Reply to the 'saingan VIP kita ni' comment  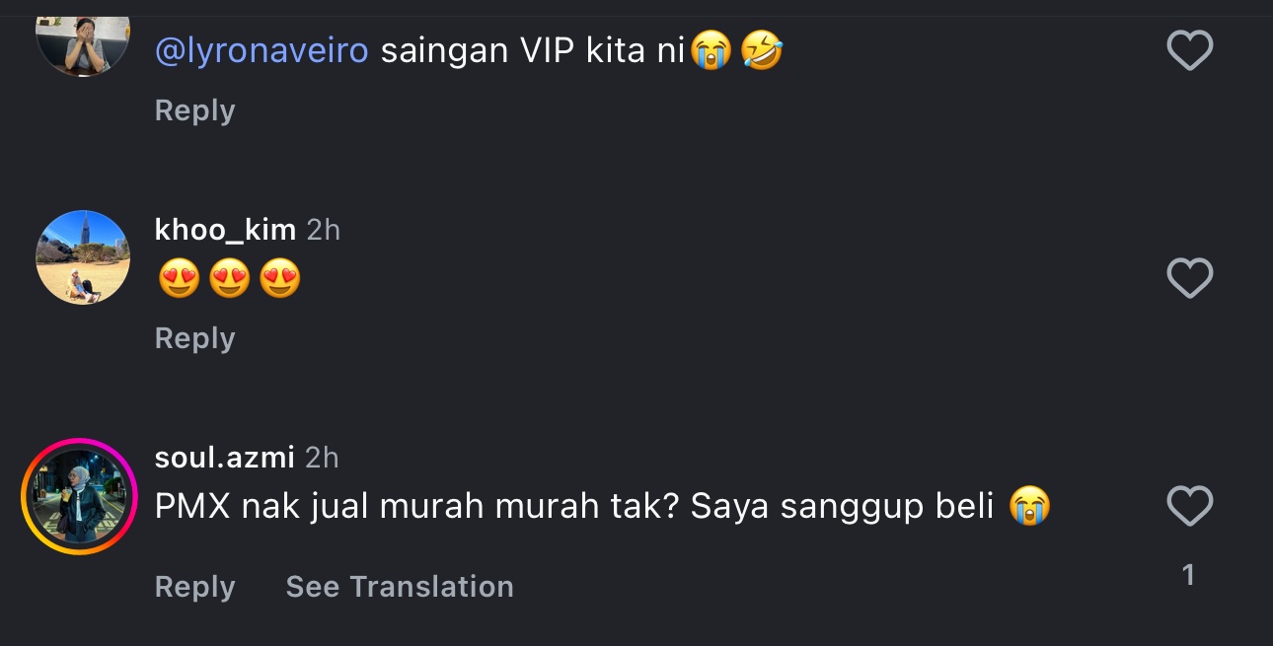(194, 110)
